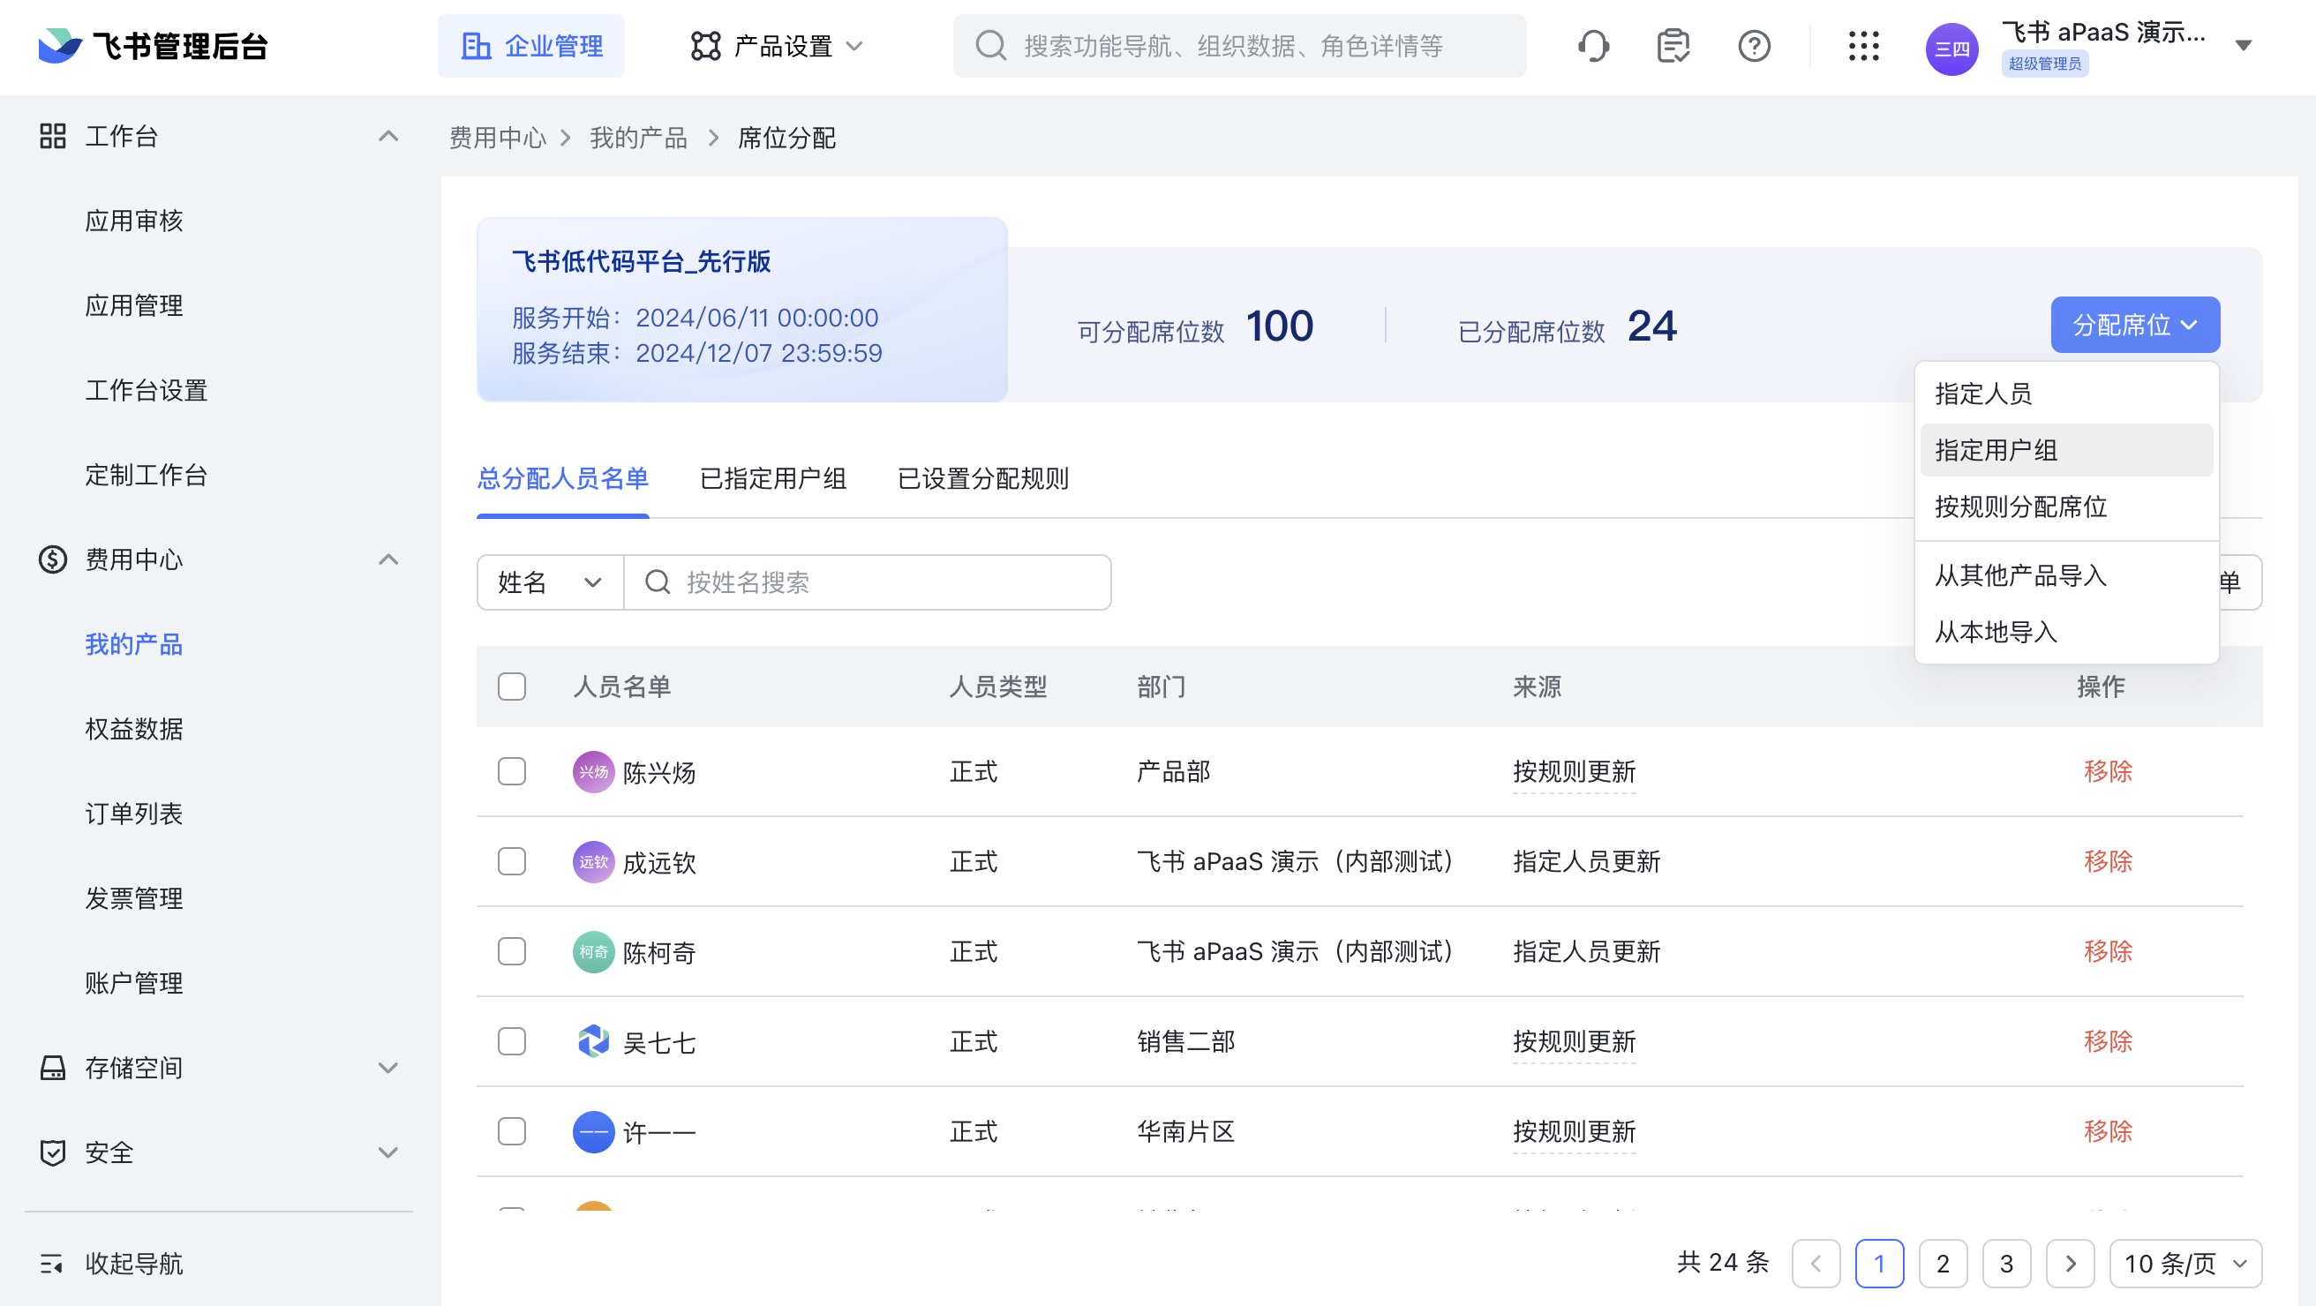Click 按规则更新 source for 陈兴炀
2316x1306 pixels.
1575,771
